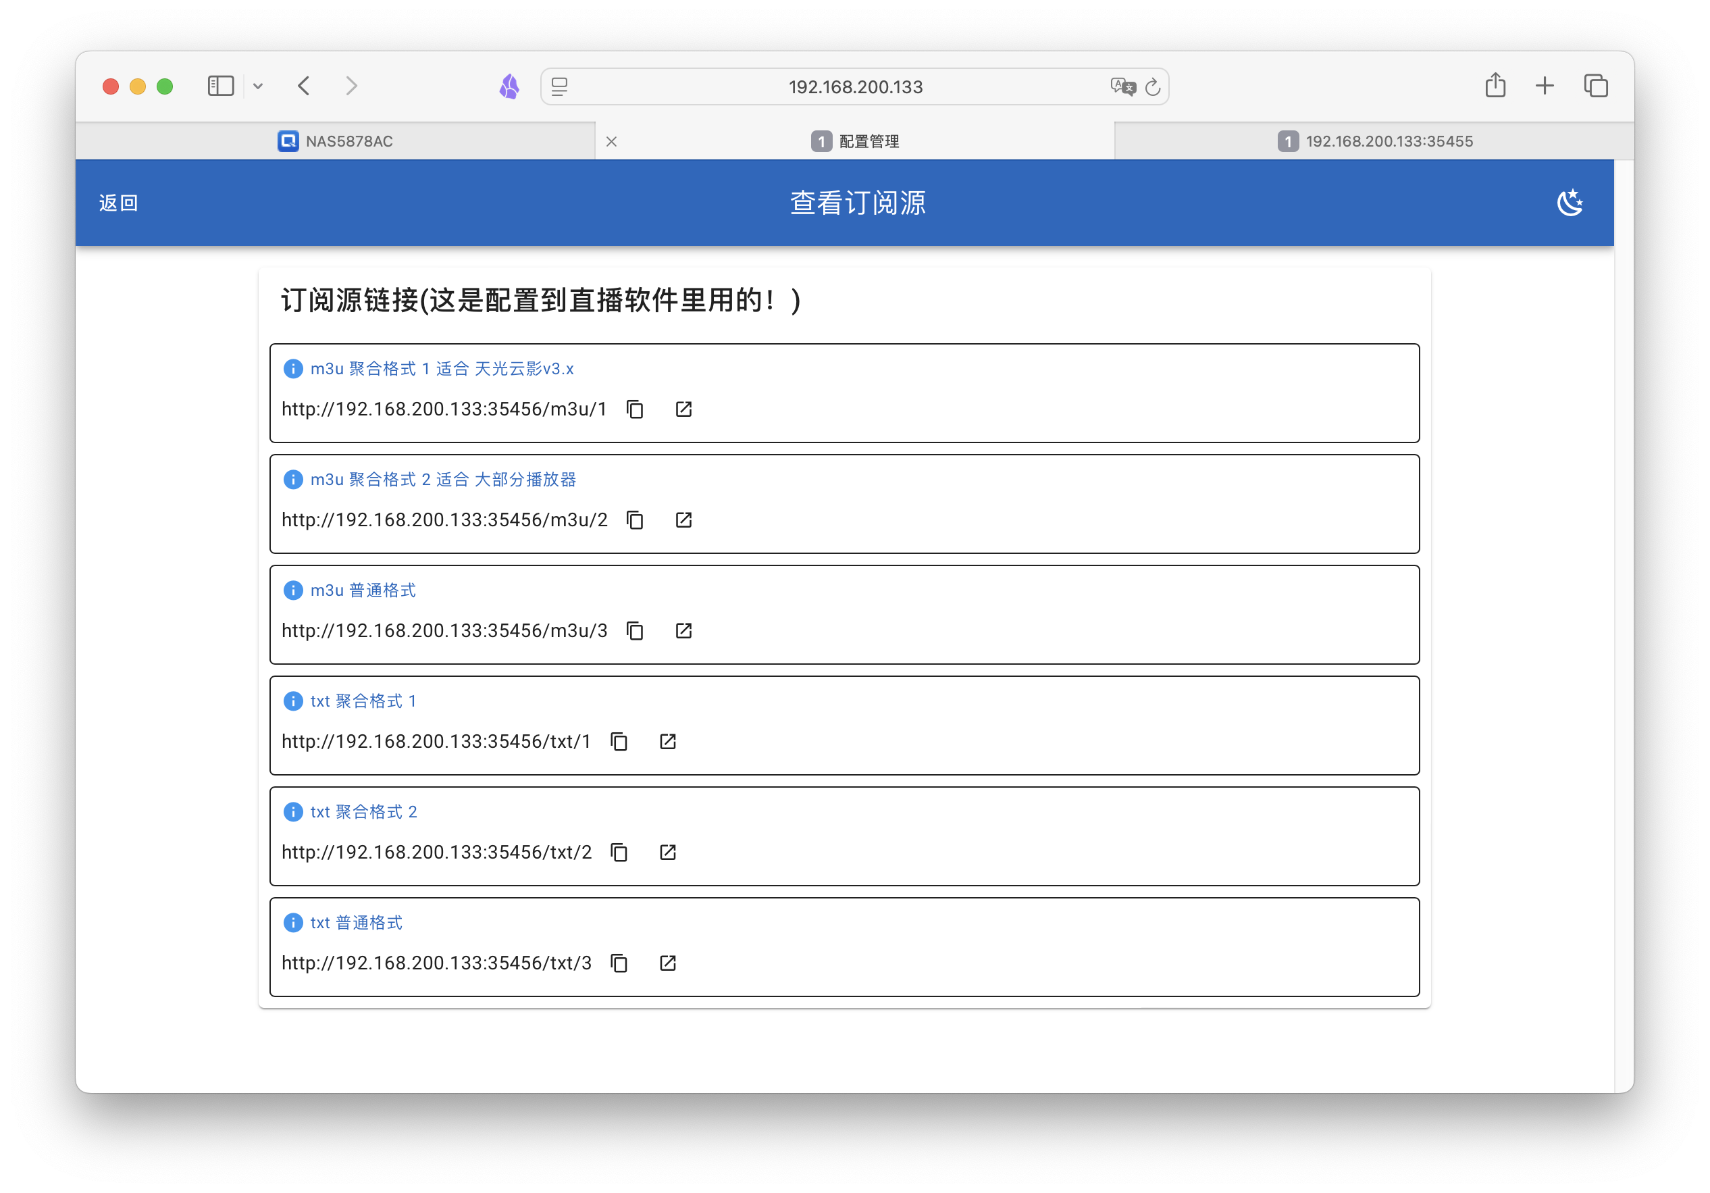Copy the m3u/1 subscription link

(636, 409)
